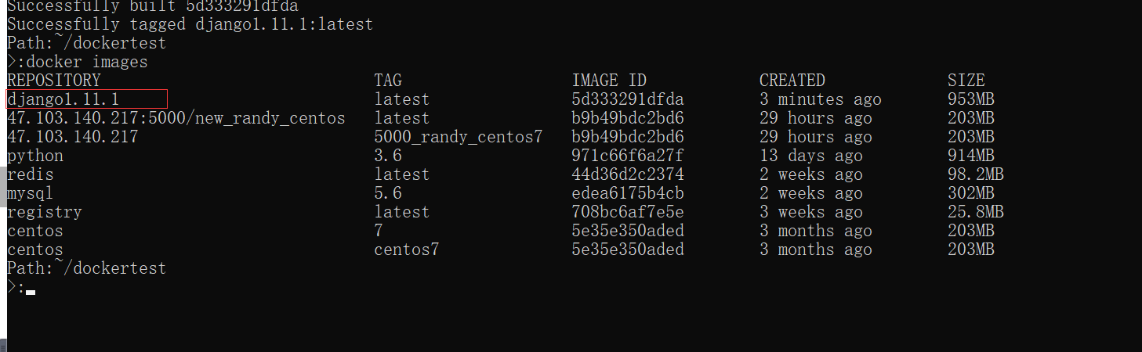Screen dimensions: 1142x352
Task: Click the docker images command text
Action: coord(82,62)
